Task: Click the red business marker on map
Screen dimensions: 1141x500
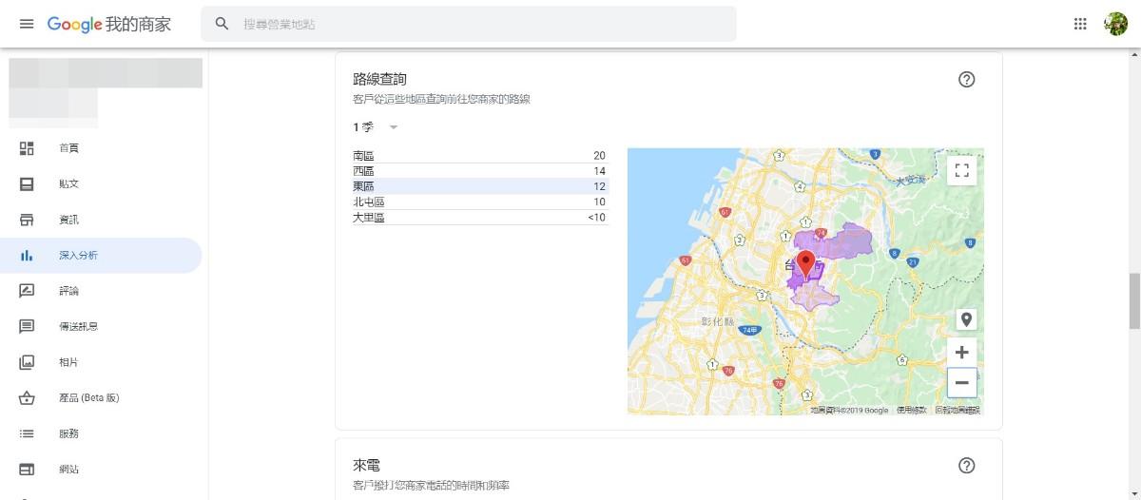Action: tap(805, 263)
